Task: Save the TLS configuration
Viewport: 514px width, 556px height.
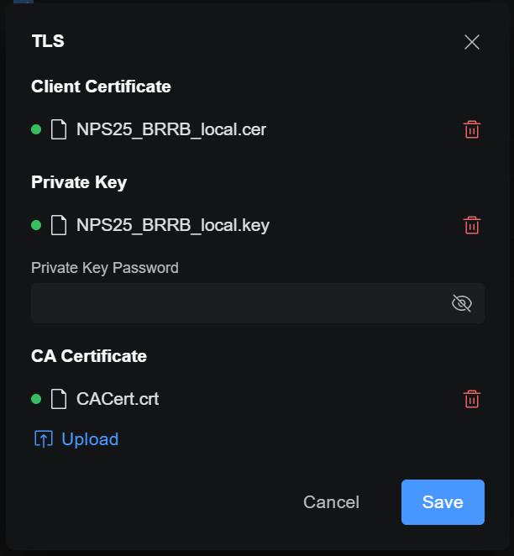Action: (x=443, y=502)
